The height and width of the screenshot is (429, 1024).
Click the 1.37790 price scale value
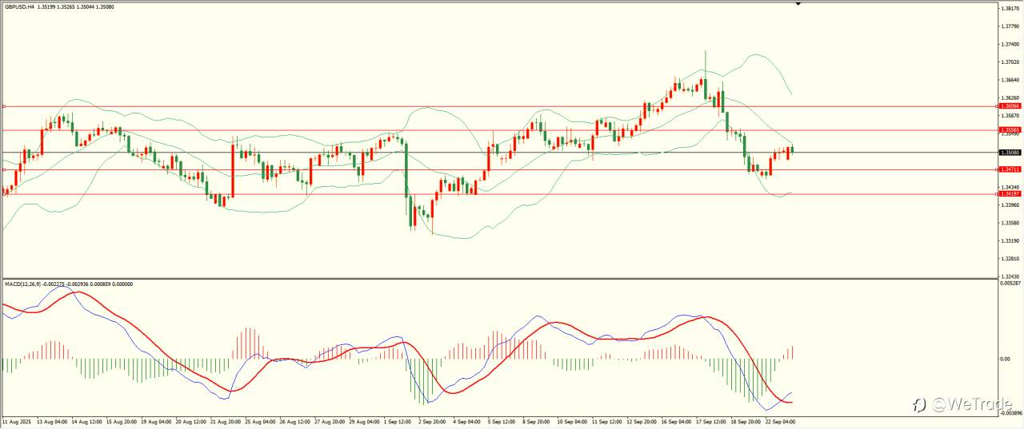pos(1010,26)
